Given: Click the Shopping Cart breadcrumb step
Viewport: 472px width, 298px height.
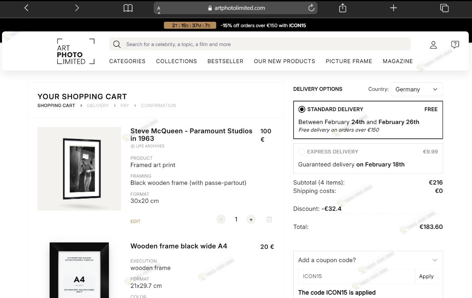Looking at the screenshot, I should tap(56, 106).
